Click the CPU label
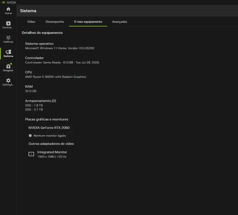Viewport: 238px width, 215px height. [x=29, y=72]
